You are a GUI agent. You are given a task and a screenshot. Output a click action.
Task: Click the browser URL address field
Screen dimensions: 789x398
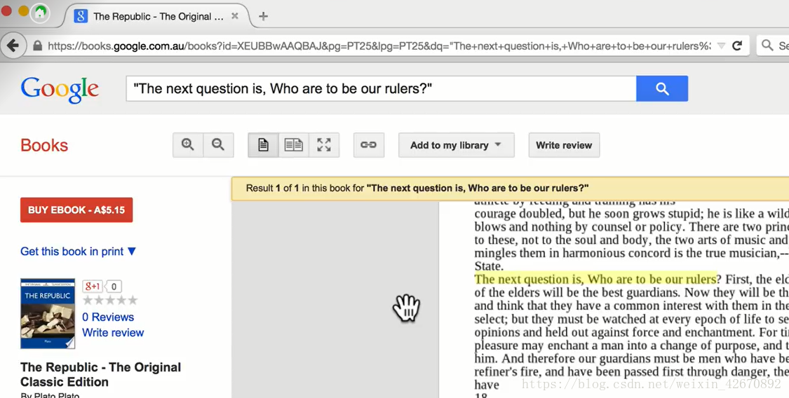click(x=379, y=46)
